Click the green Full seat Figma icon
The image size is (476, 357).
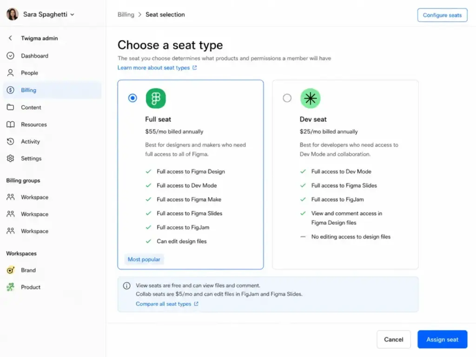(x=156, y=99)
